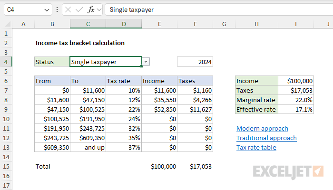Click the Marginal rate 22.0% cell
This screenshot has width=333, height=190.
click(296, 100)
